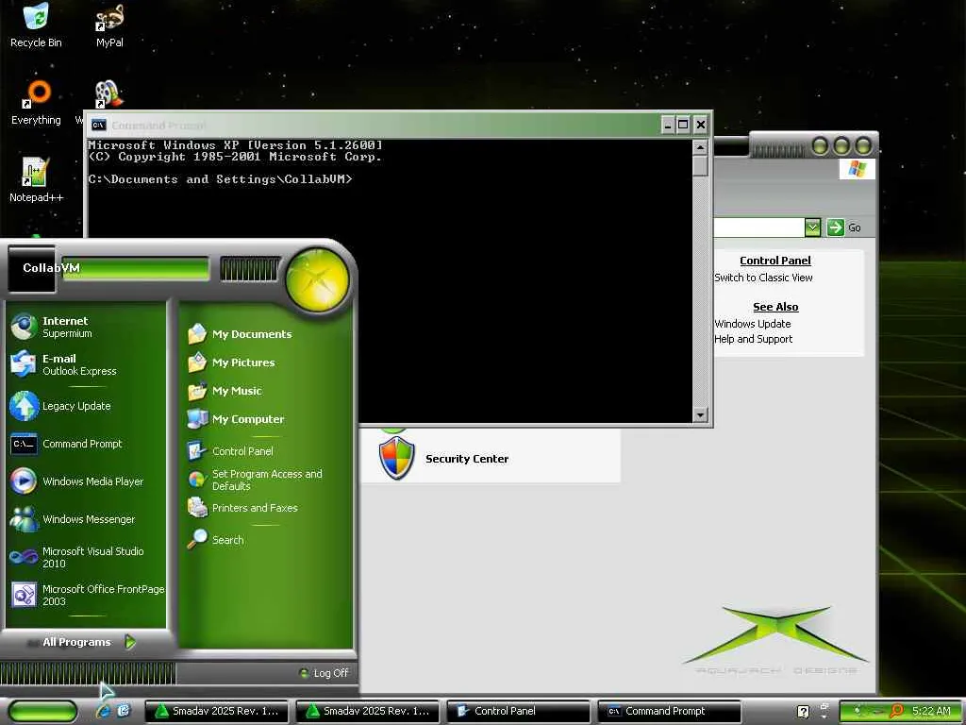The image size is (966, 725).
Task: Maximize the Command Prompt window
Action: click(x=683, y=125)
